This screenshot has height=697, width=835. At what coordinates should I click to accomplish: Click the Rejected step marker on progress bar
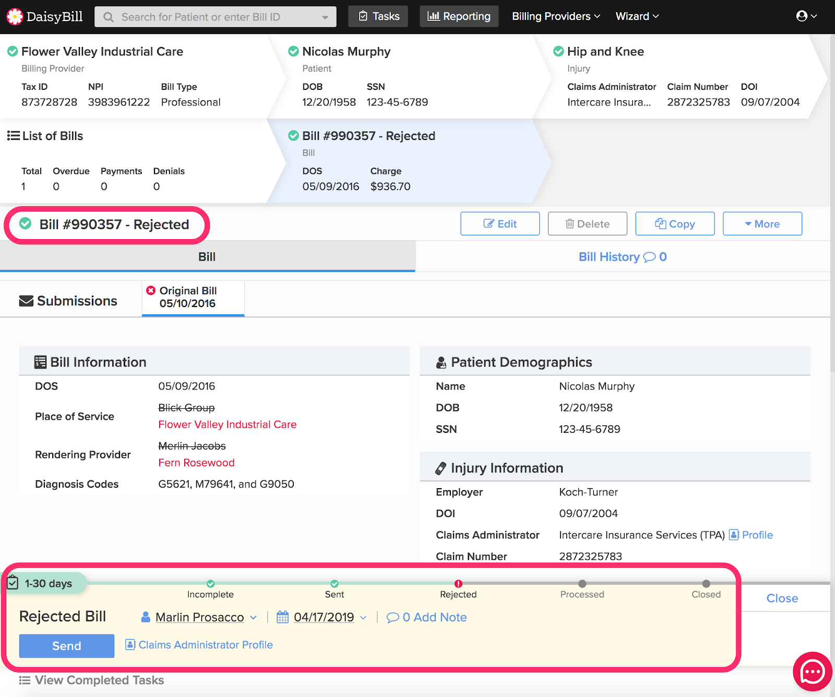pyautogui.click(x=458, y=584)
